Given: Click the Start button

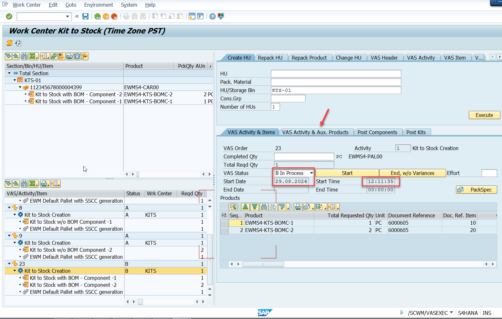Looking at the screenshot, I should [x=347, y=173].
